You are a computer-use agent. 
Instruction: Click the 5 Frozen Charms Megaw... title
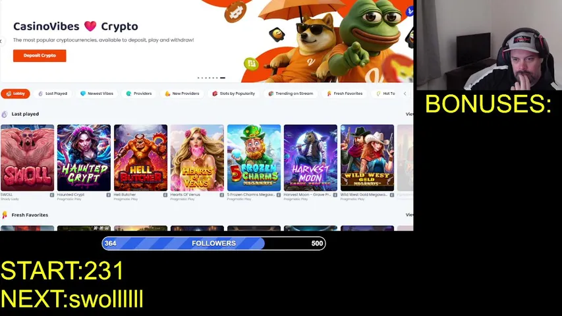tap(251, 195)
